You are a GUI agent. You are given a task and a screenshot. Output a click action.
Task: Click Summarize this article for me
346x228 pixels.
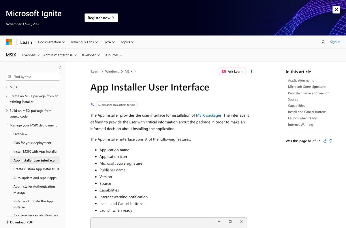coord(117,105)
